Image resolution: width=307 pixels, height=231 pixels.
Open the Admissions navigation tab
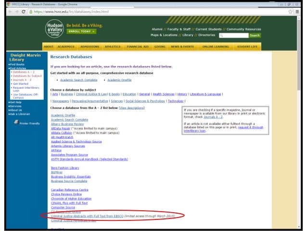(x=90, y=47)
